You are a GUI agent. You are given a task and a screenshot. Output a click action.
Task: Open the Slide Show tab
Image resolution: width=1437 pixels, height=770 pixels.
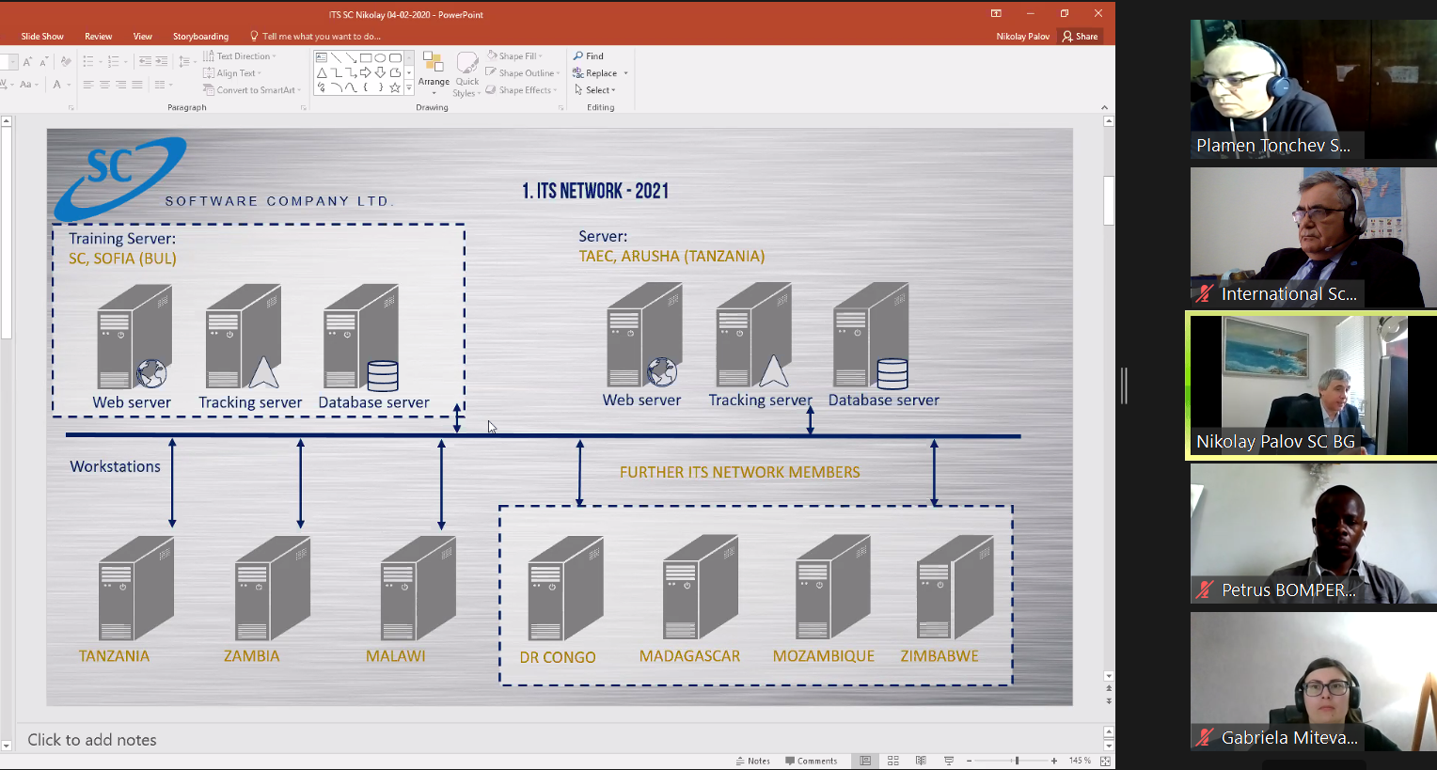pyautogui.click(x=42, y=37)
